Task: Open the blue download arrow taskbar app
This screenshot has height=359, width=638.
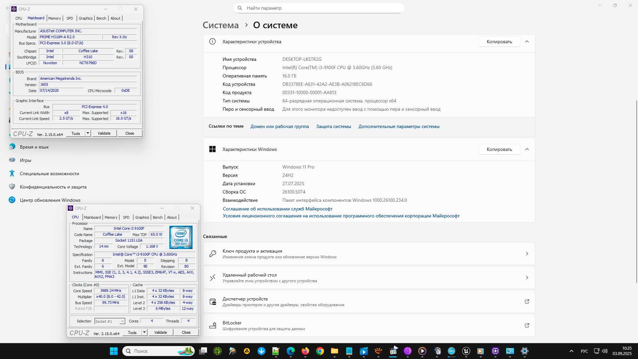Action: pos(262,351)
